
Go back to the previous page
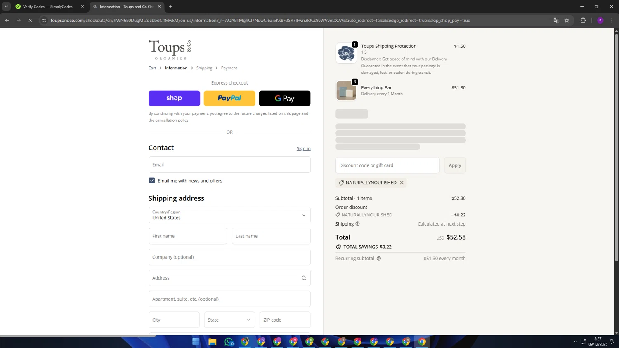(7, 20)
